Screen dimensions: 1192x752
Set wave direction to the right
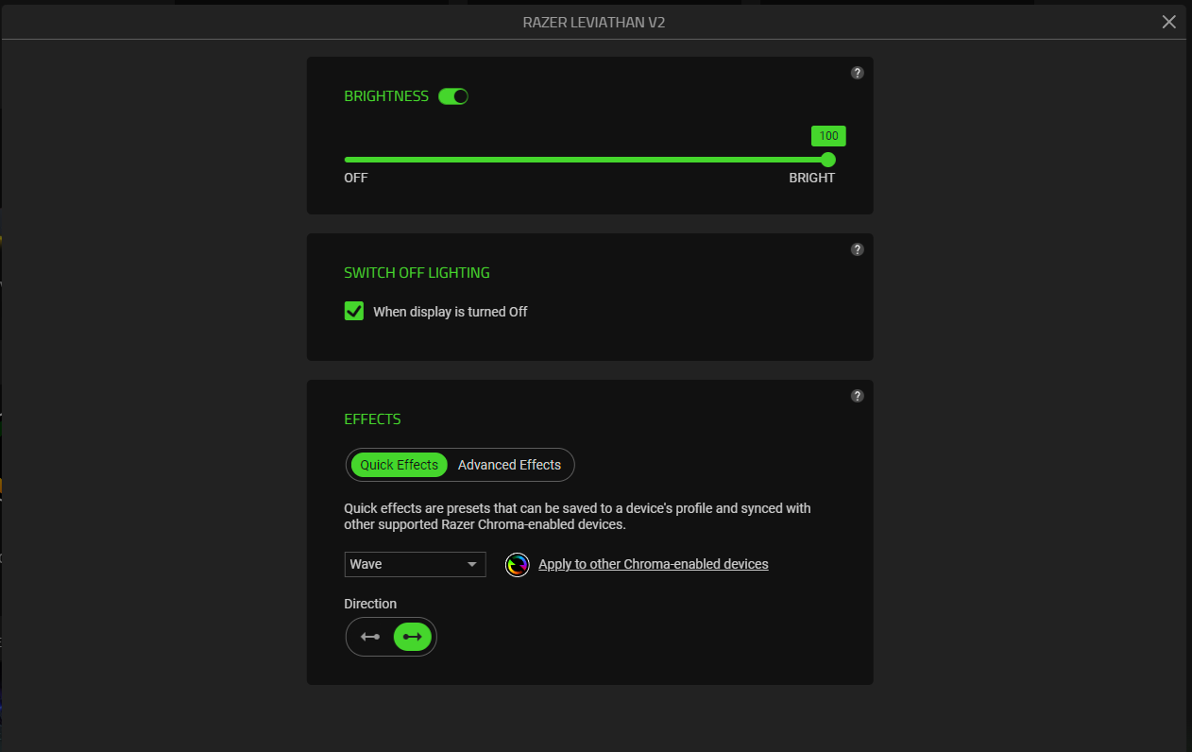(413, 637)
